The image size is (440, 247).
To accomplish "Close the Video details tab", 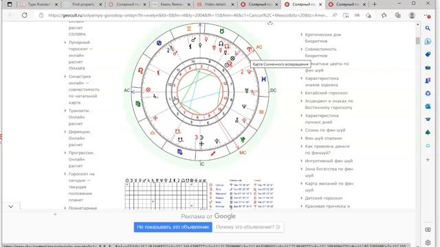I will point(232,5).
